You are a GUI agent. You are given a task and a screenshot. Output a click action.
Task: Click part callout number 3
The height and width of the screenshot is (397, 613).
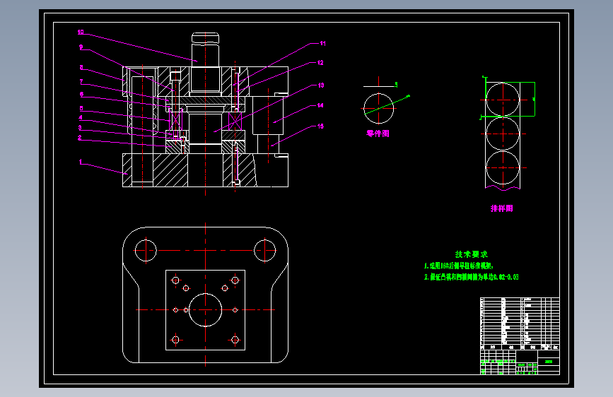point(80,127)
